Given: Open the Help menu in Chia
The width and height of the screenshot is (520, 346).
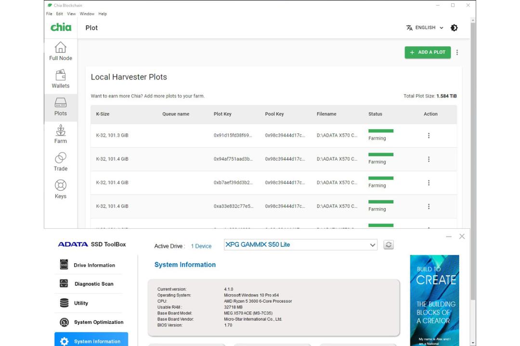Looking at the screenshot, I should point(103,14).
